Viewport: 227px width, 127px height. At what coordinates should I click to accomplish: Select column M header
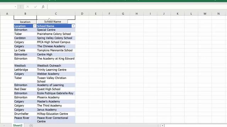pos(205,14)
